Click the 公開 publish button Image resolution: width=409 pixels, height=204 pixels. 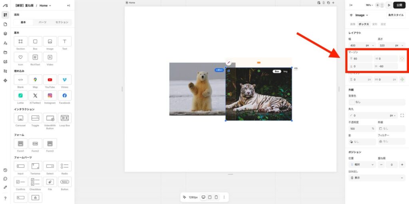399,5
